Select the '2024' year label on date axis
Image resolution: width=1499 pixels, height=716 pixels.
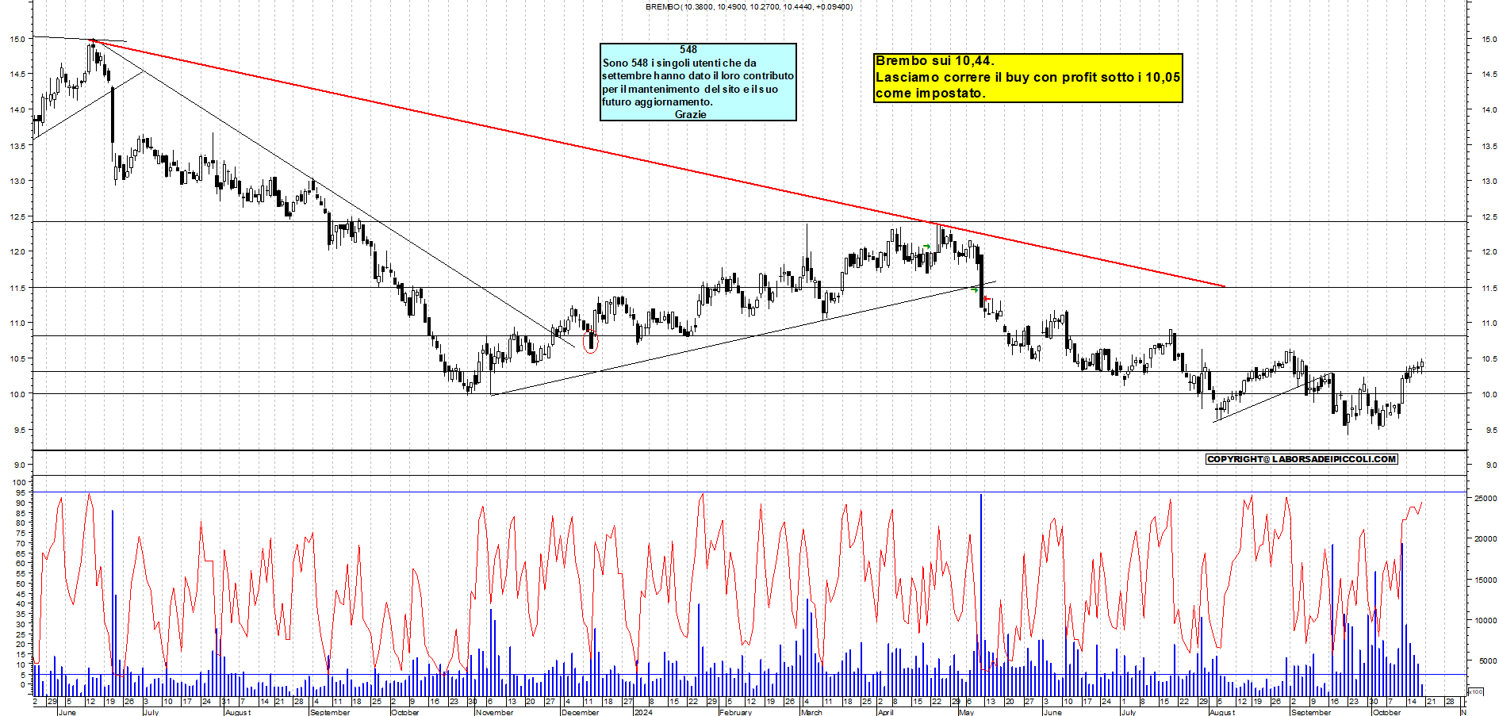(643, 712)
